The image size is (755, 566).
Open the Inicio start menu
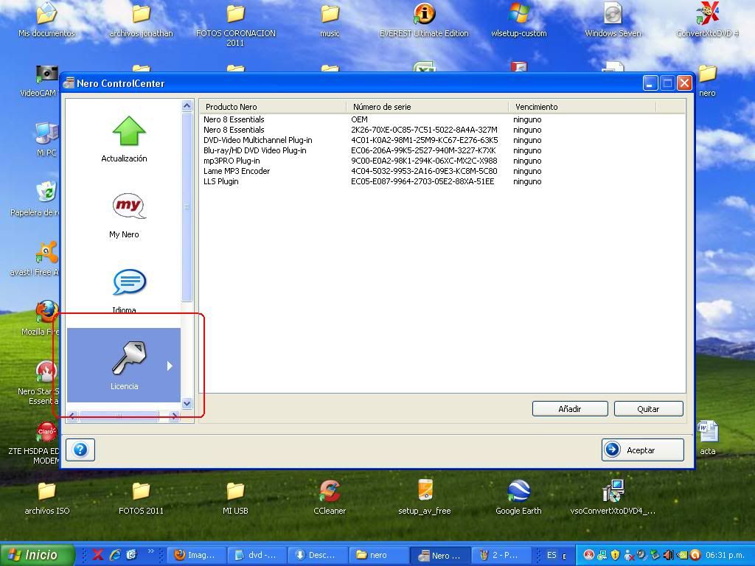click(38, 555)
